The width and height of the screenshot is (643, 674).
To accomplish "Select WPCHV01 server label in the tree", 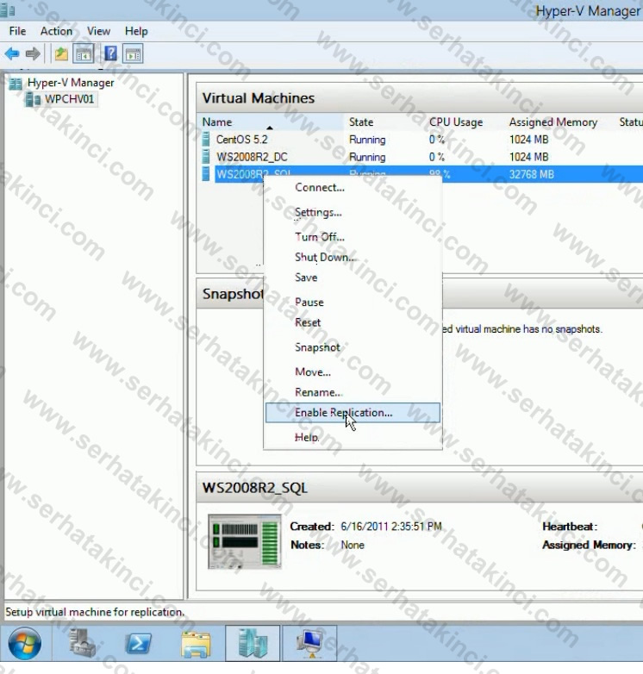I will (69, 99).
